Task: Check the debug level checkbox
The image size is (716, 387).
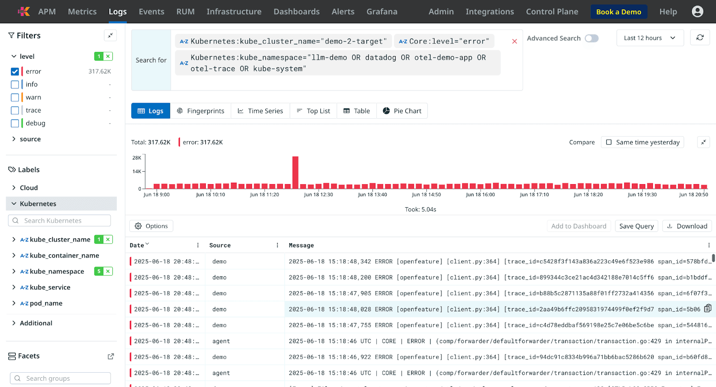Action: 15,124
